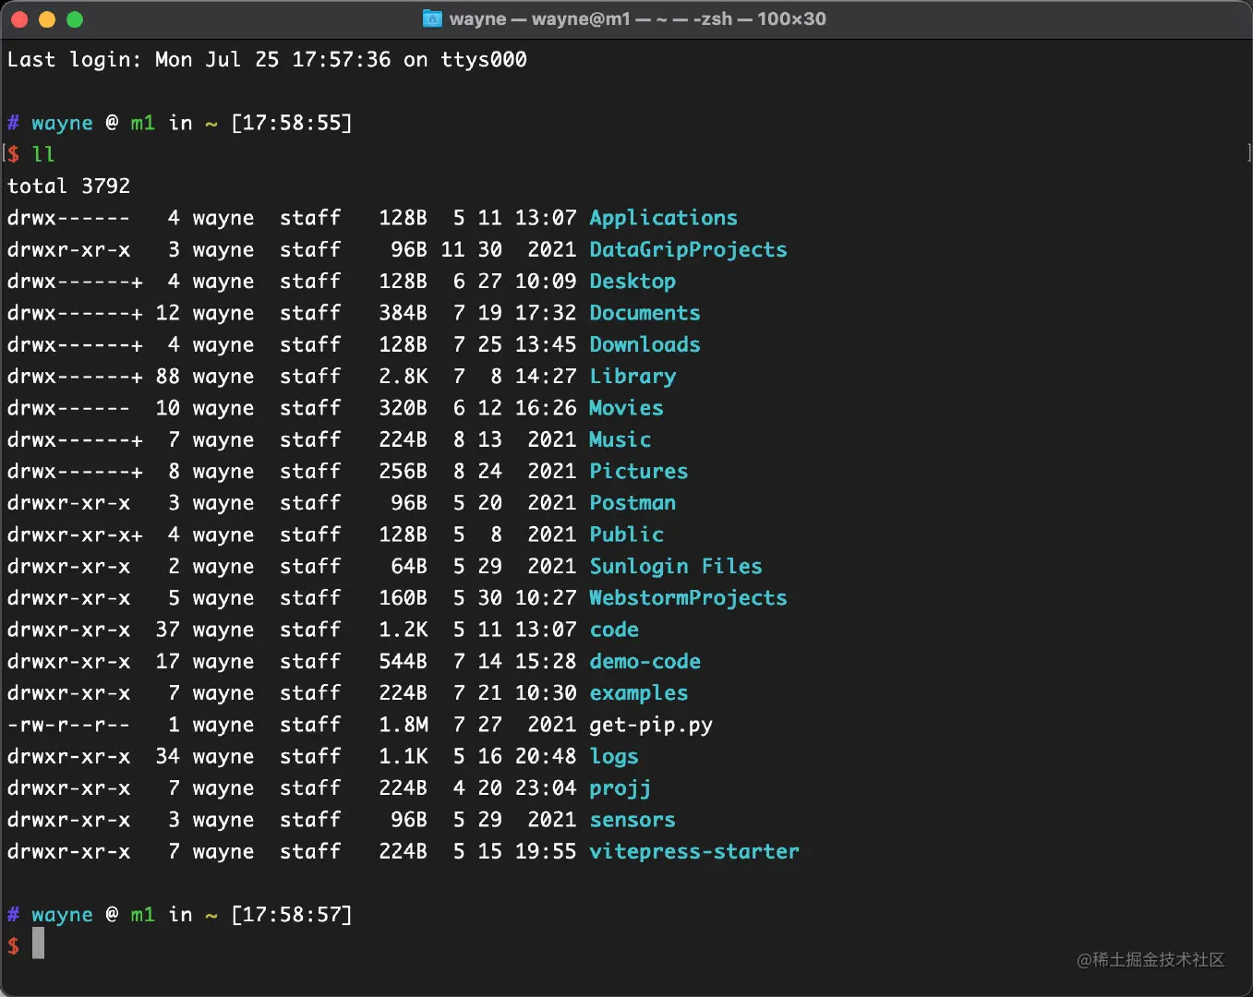1253x997 pixels.
Task: Click the projj directory name
Action: (x=620, y=788)
